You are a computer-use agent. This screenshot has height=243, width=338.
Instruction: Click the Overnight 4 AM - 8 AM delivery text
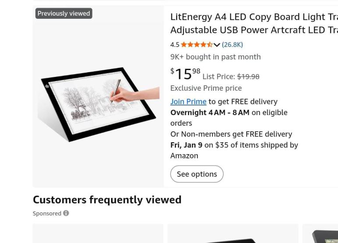tap(210, 113)
